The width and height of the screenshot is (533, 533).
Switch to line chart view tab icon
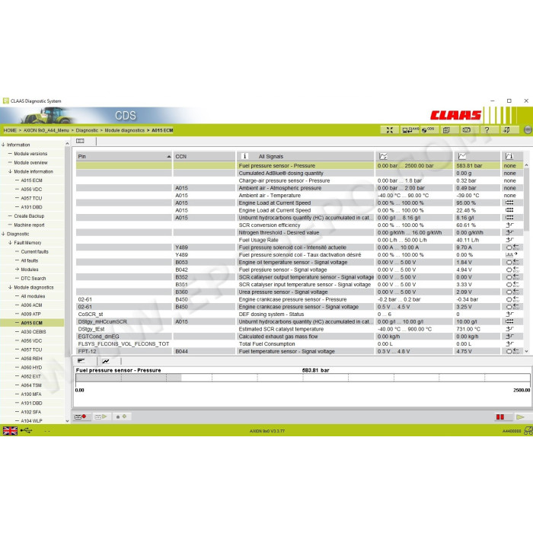click(106, 361)
